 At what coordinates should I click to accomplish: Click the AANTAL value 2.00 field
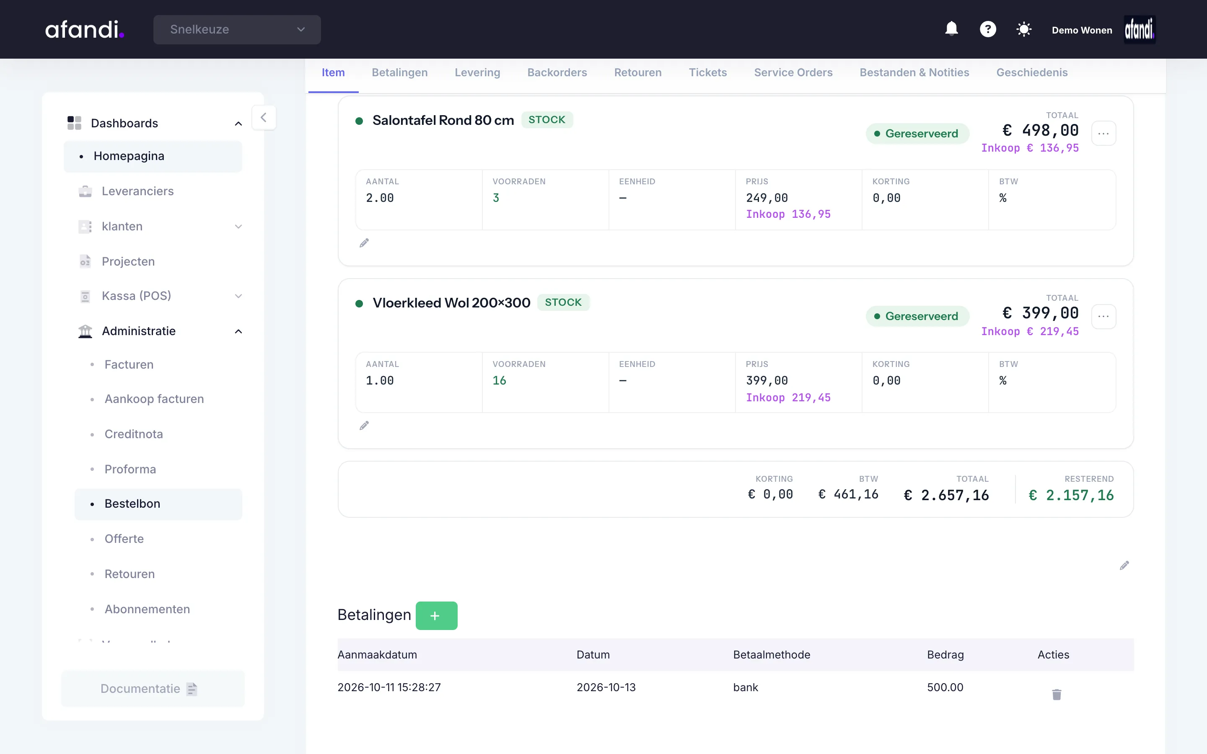(x=380, y=198)
